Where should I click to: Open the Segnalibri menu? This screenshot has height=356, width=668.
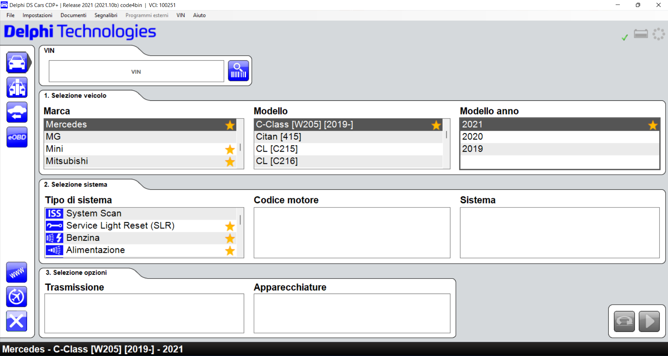[x=106, y=15]
